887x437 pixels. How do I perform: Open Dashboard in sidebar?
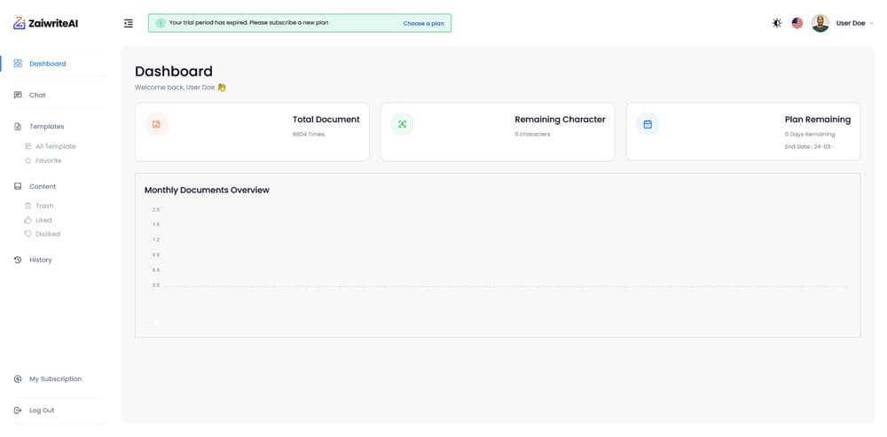[x=47, y=64]
